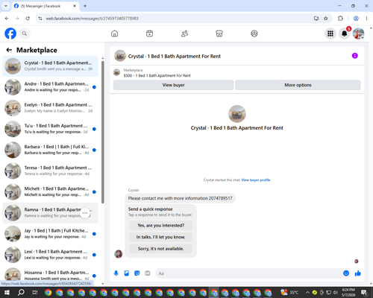Open Andre's apartment conversation

[50, 87]
